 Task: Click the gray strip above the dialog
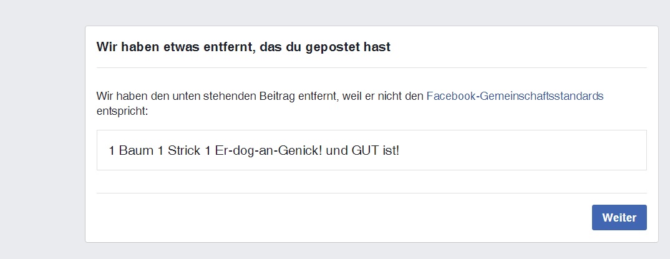coord(371,12)
